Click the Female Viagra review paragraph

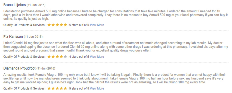115,78
